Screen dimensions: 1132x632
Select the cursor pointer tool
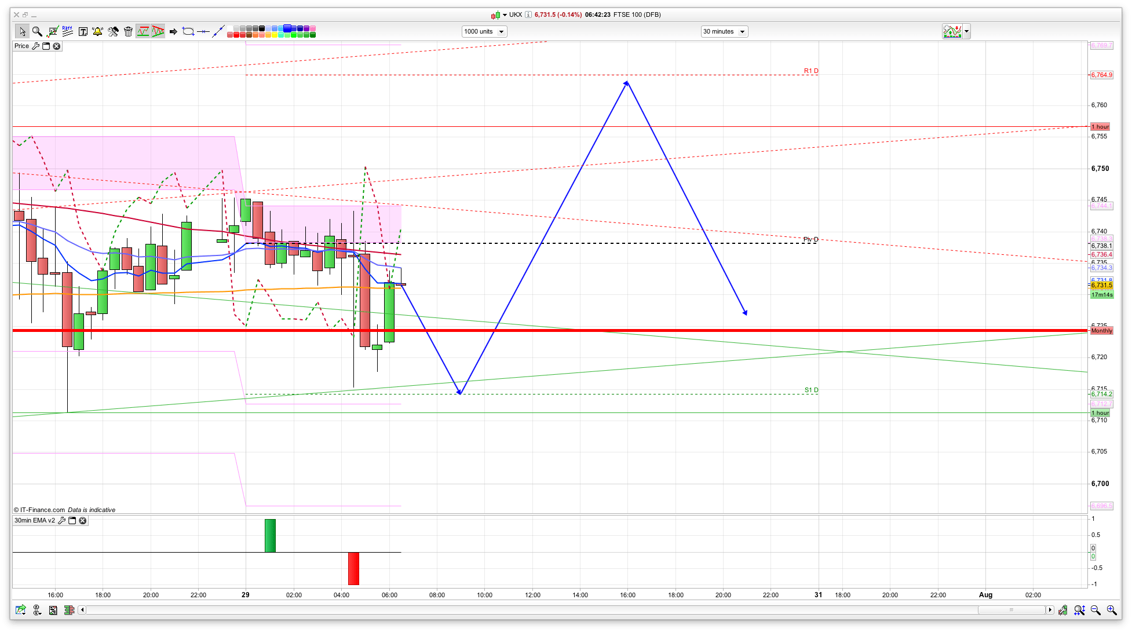[22, 31]
